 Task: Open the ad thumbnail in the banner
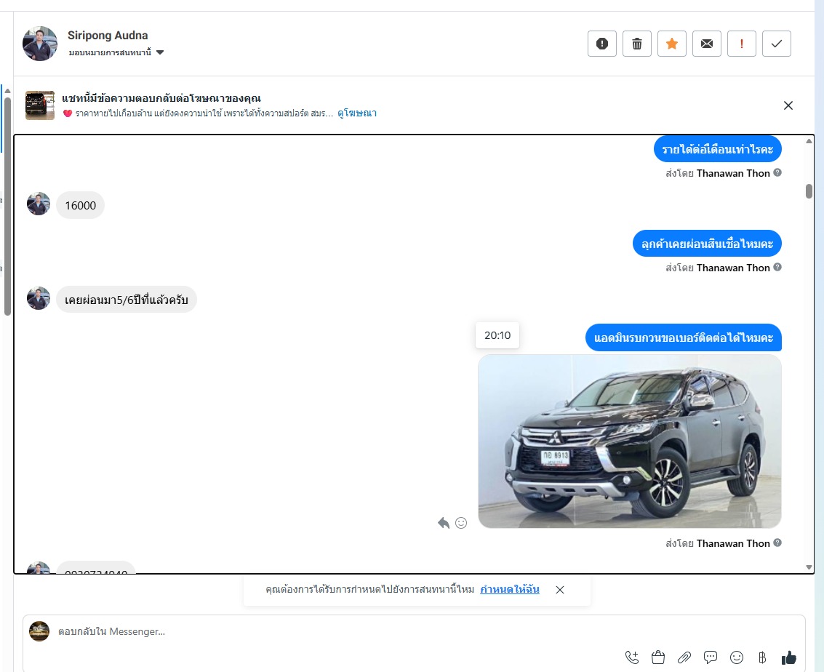40,105
